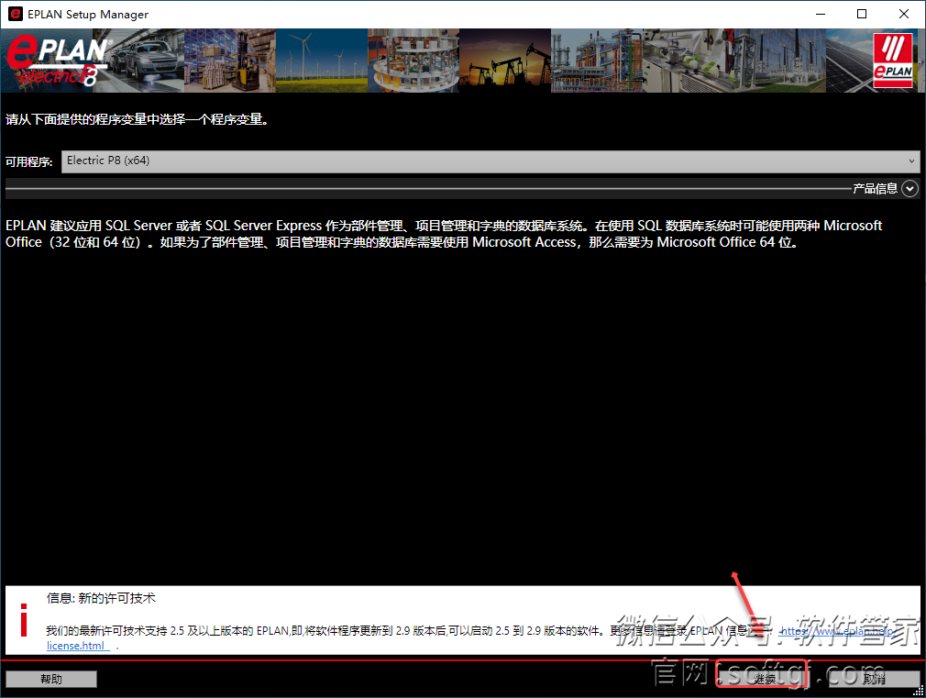
Task: Click the 帮助 help button
Action: coord(51,679)
